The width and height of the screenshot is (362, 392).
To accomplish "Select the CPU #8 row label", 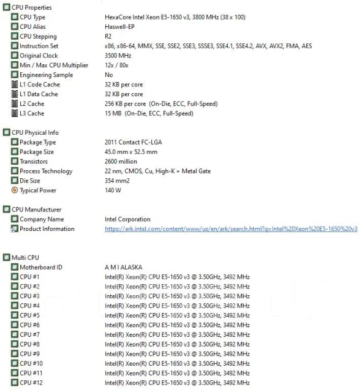I will coord(29,344).
